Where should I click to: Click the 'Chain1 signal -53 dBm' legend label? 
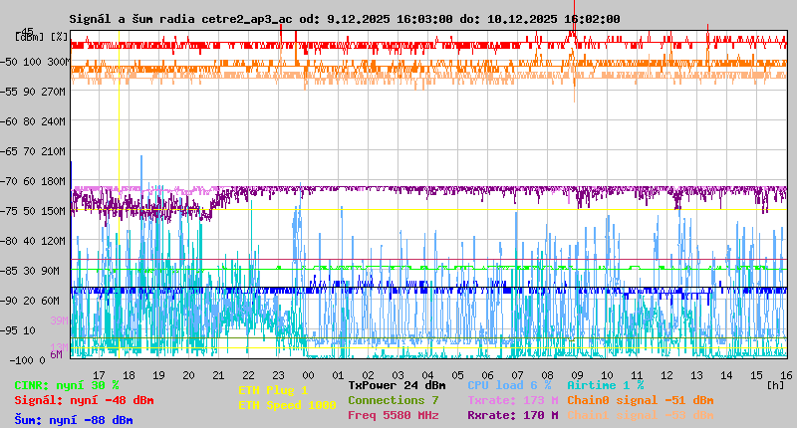(x=641, y=415)
